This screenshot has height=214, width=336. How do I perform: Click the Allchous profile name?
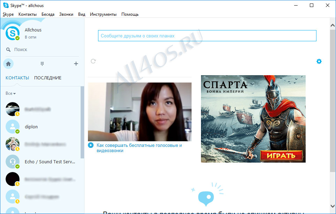coord(33,30)
